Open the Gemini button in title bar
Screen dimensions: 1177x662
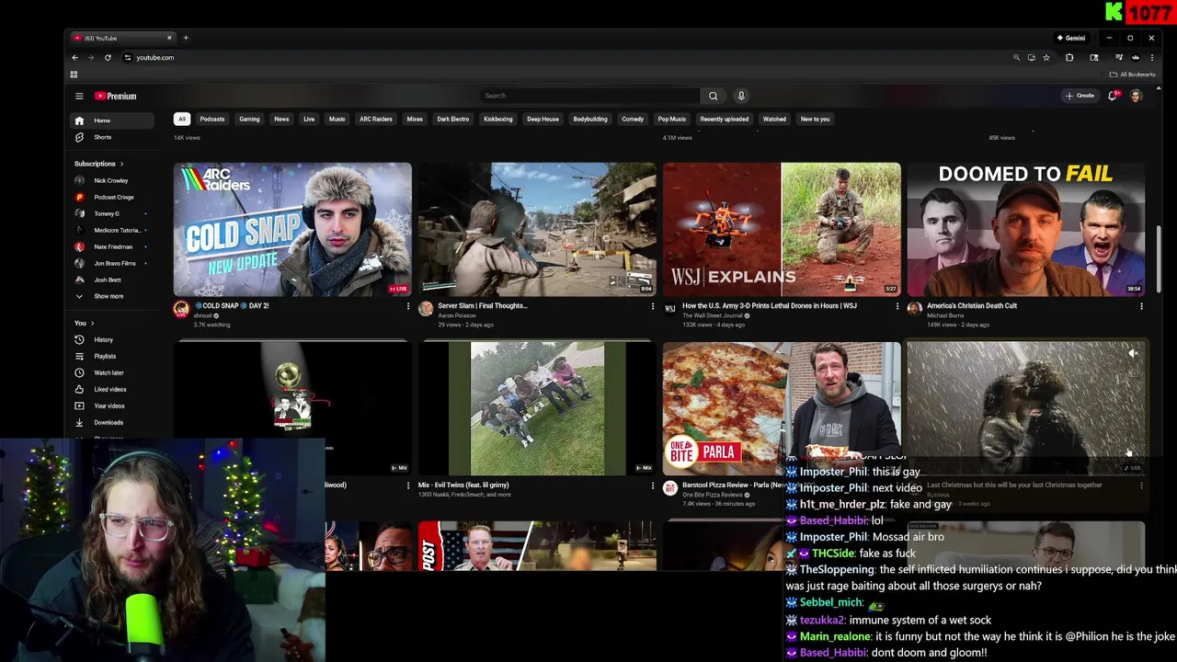pos(1071,38)
